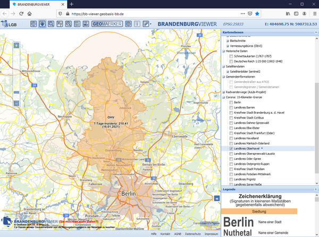Check Landkreis Dahme-Spreewald layer

pyautogui.click(x=231, y=123)
